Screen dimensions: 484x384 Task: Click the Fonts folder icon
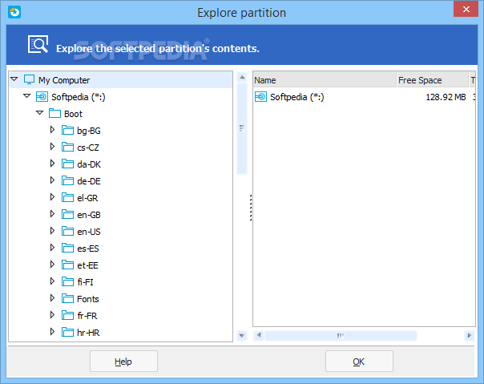(x=67, y=299)
